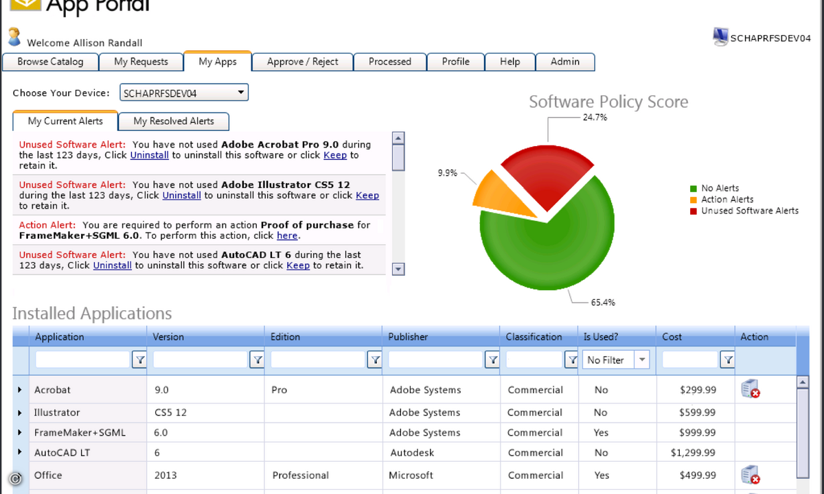
Task: Expand the AutoCAD LT row
Action: point(20,453)
